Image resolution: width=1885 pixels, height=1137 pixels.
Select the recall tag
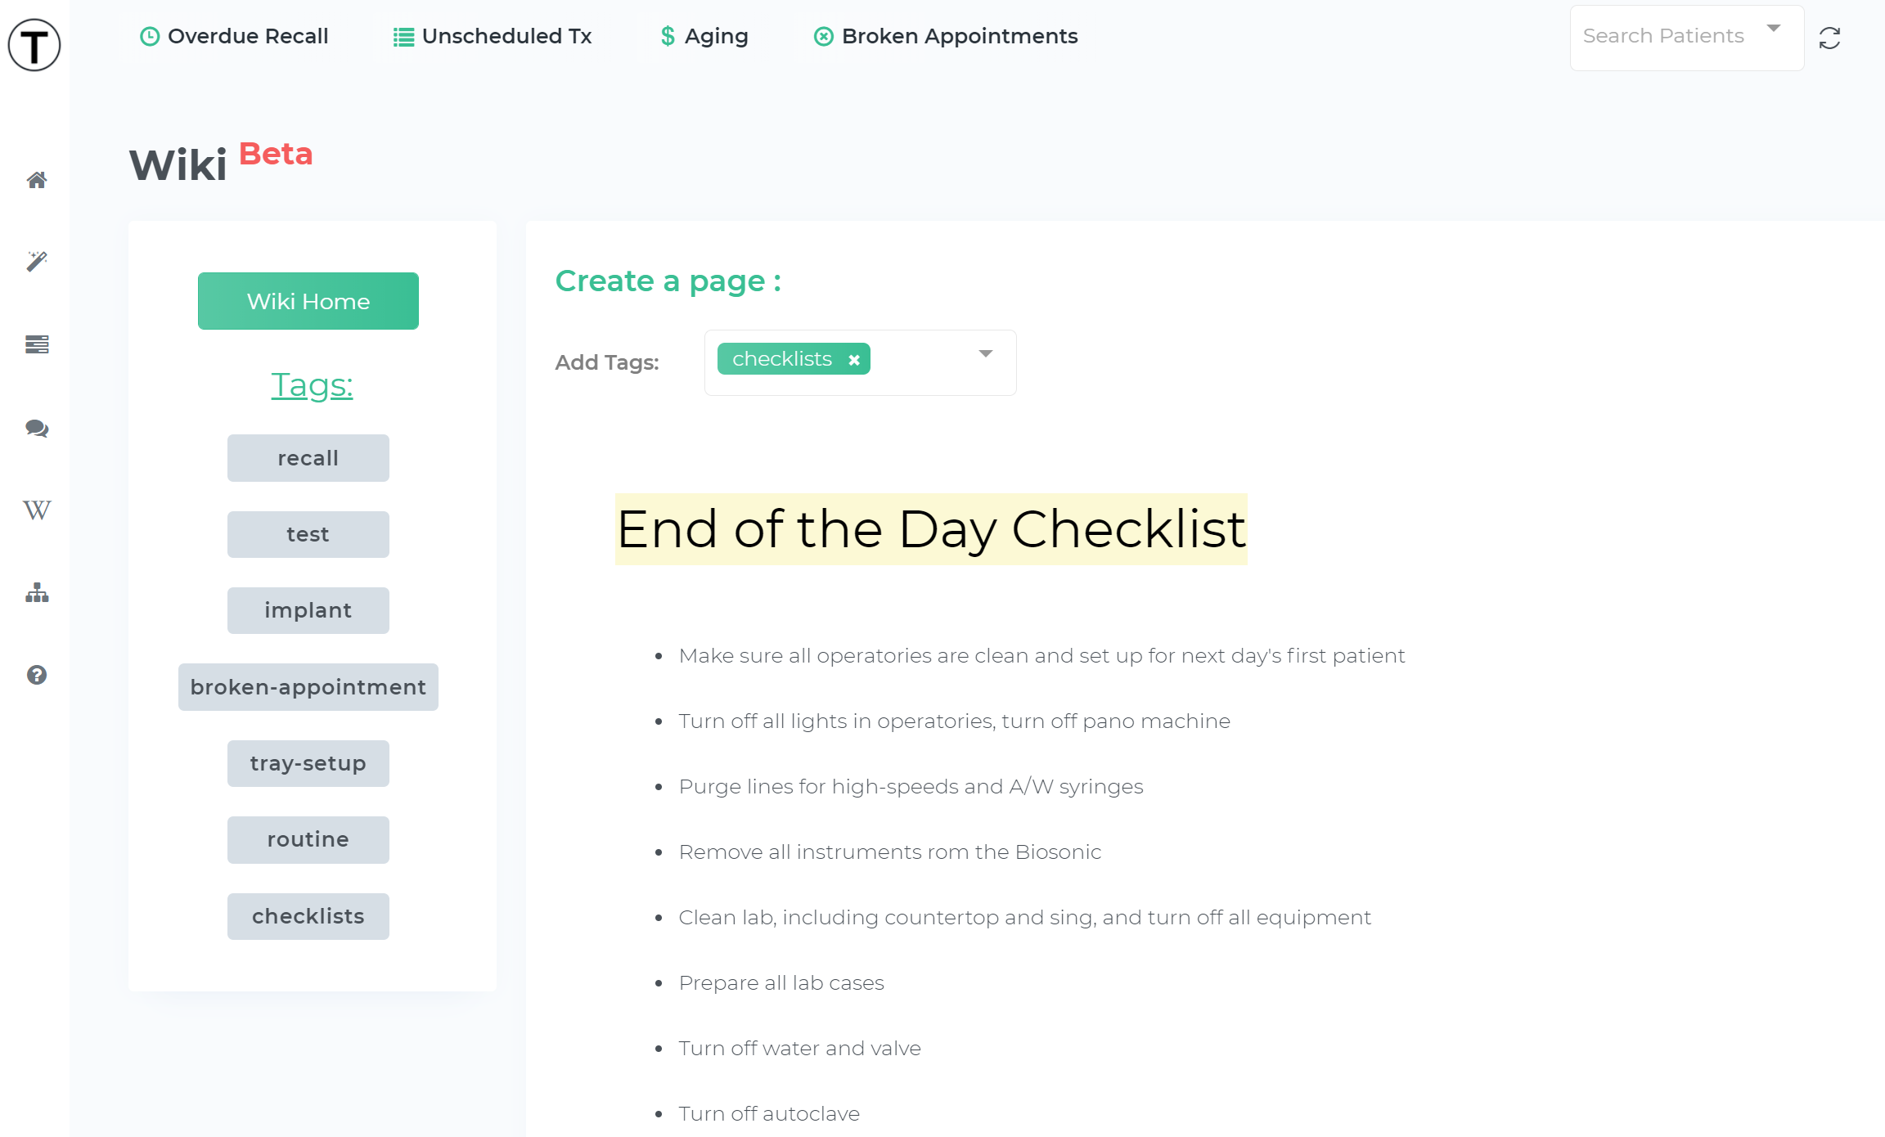307,457
